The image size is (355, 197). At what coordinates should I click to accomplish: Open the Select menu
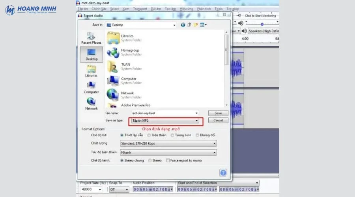click(x=114, y=9)
